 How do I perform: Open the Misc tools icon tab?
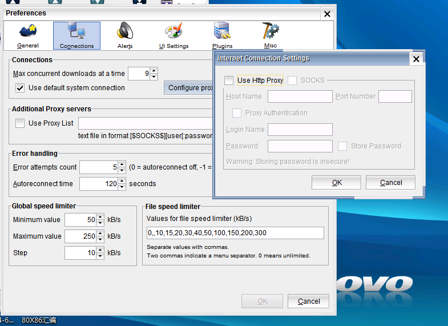pos(270,35)
